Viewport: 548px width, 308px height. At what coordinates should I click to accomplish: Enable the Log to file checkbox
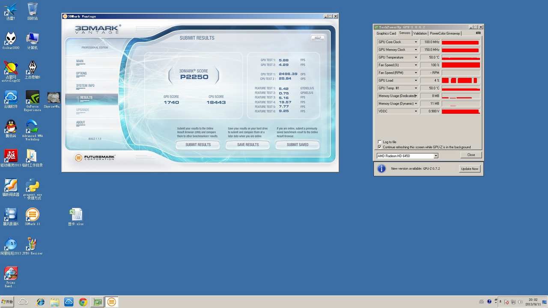[x=380, y=142]
